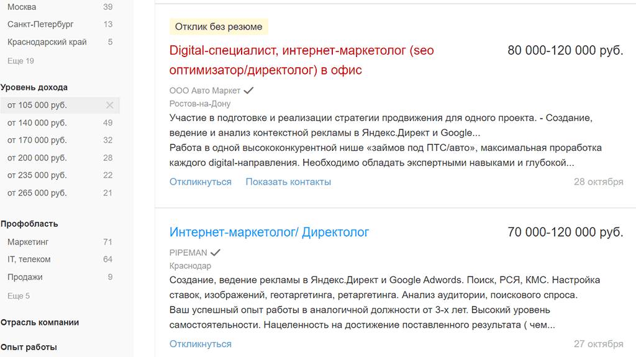Apply income filter от 200 000 руб.

(37, 158)
